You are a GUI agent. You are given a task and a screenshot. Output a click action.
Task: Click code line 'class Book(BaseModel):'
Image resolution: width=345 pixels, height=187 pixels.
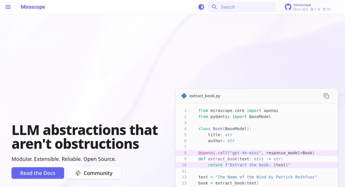(x=225, y=129)
